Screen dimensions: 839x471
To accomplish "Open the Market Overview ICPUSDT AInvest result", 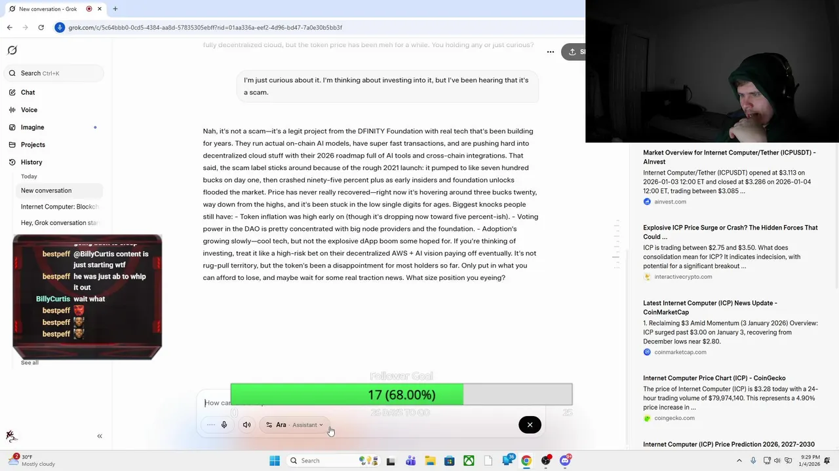I will coord(730,157).
